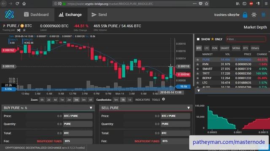Viewport: 270px width, 151px height.
Task: Select 1h candlesticks
Action: coord(123,100)
